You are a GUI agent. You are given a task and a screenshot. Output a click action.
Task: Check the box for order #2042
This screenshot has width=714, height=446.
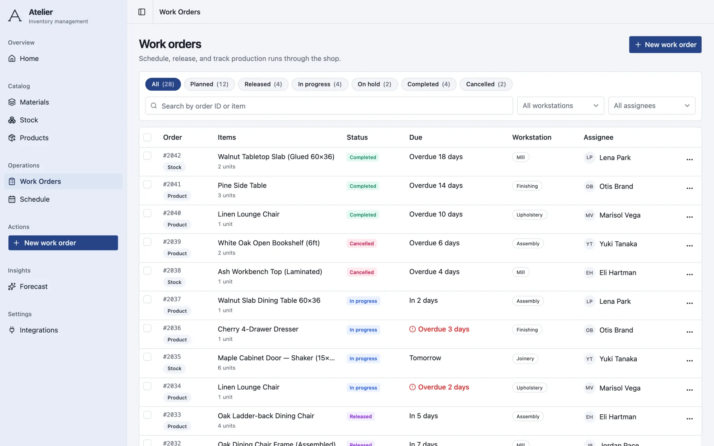tap(147, 155)
